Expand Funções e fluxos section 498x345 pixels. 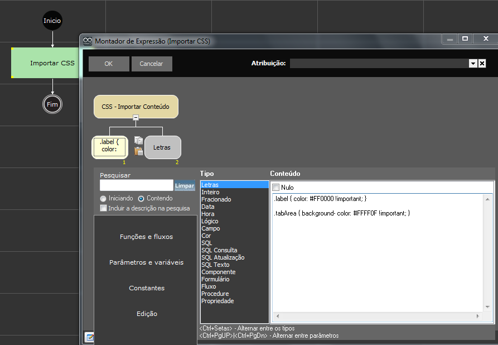click(x=146, y=237)
